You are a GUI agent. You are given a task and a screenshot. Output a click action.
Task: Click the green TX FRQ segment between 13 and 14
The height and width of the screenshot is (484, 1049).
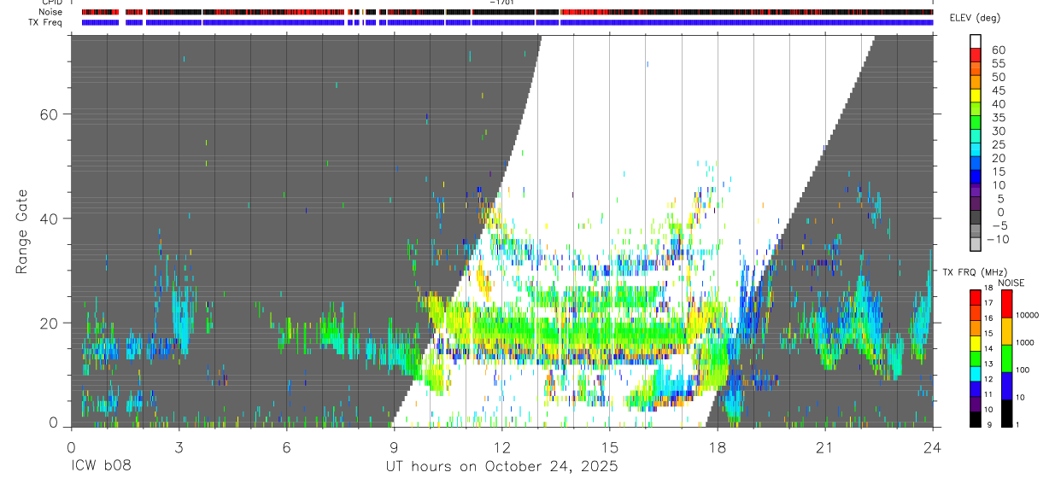pos(975,359)
